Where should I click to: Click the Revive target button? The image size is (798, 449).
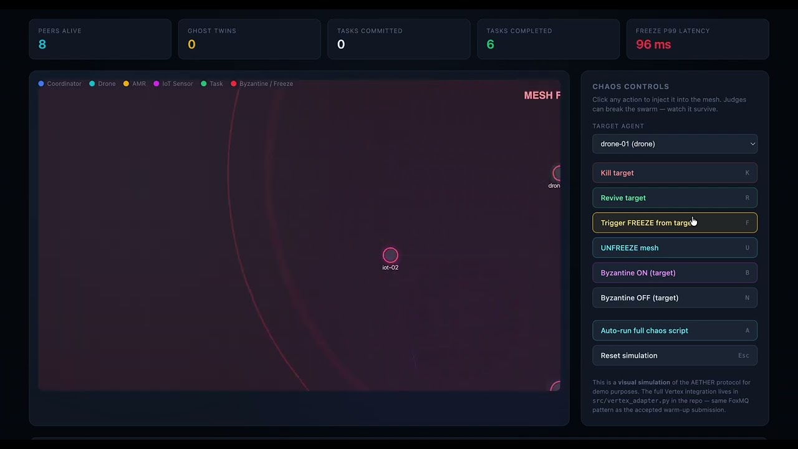point(675,198)
